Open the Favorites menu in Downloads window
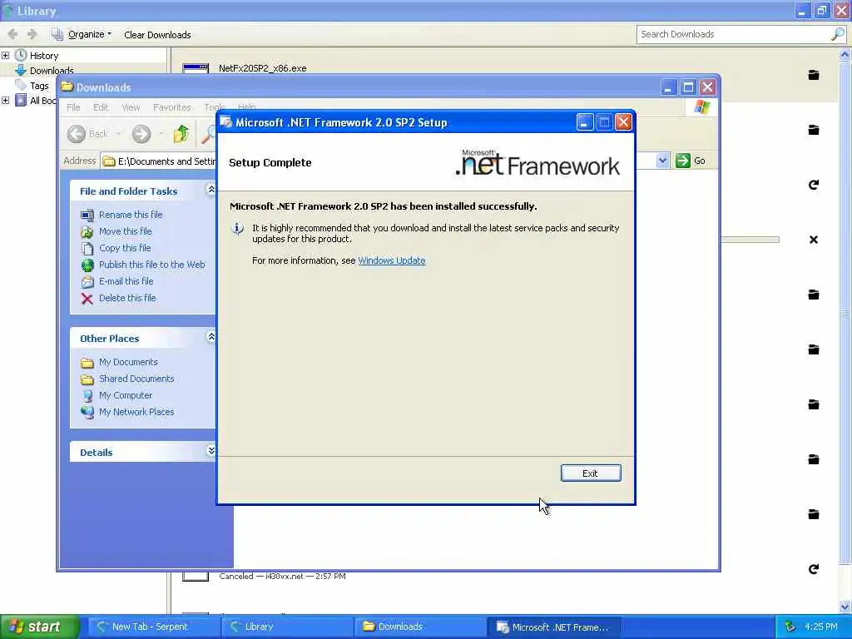 171,107
